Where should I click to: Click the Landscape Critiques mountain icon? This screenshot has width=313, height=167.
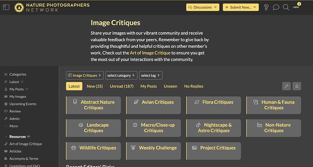tap(81, 125)
